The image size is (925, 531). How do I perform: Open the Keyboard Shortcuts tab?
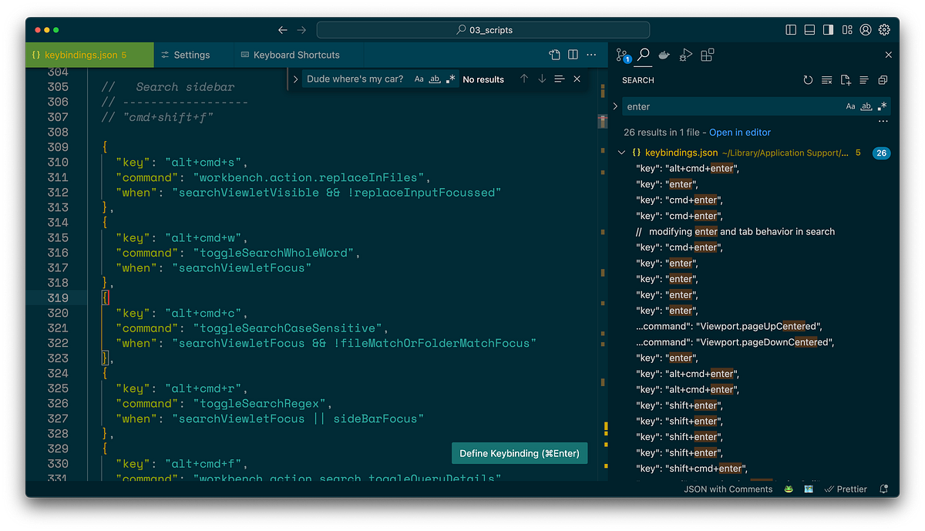coord(296,55)
